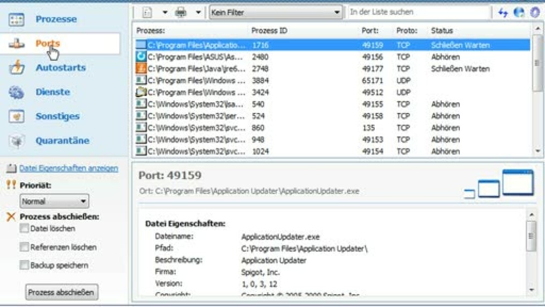Click the document report icon in the toolbar
Viewport: 545px width, 307px height.
click(147, 12)
